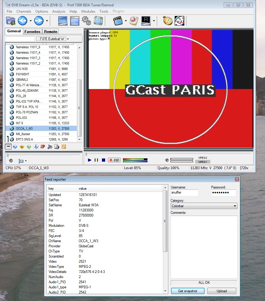Toggle PIP recording button

pos(114,160)
